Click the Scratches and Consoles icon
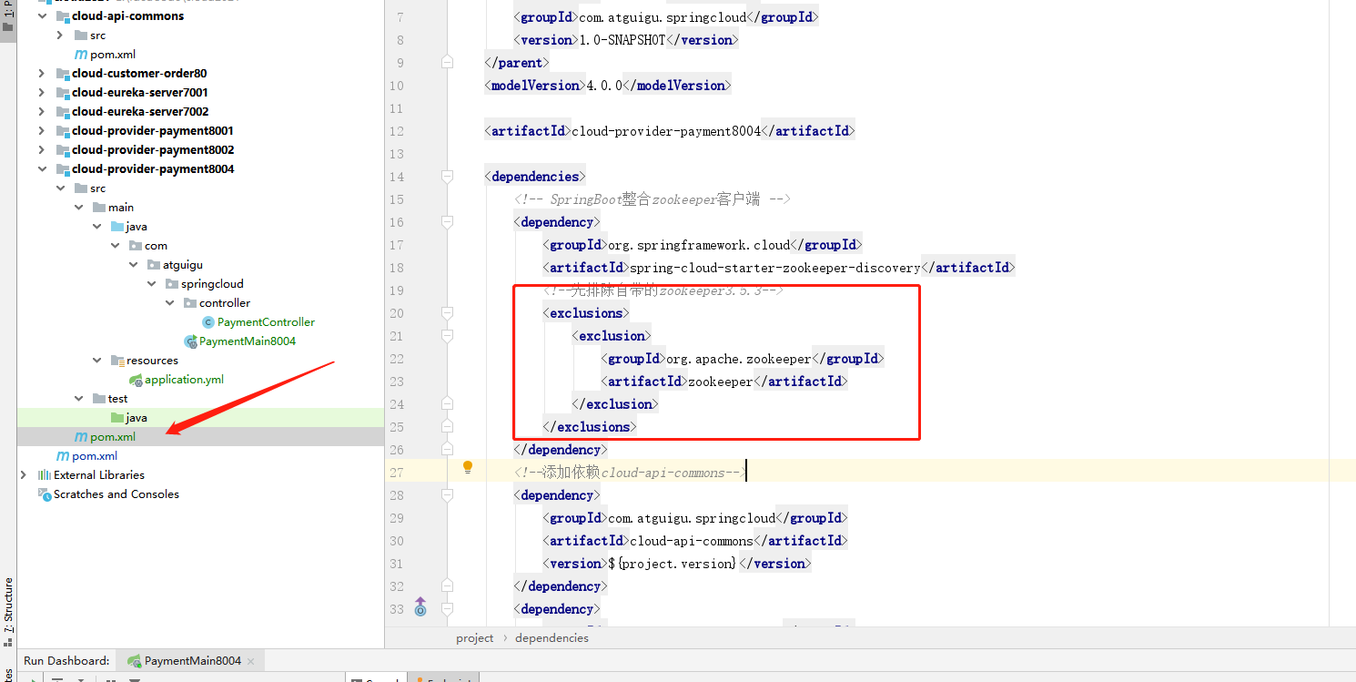Image resolution: width=1356 pixels, height=682 pixels. pyautogui.click(x=44, y=494)
